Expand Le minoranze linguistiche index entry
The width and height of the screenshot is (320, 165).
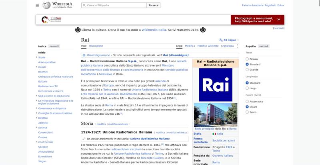point(36,101)
